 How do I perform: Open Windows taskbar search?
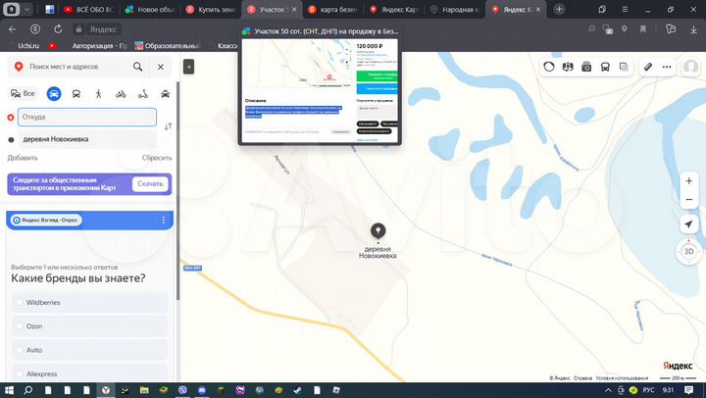tap(27, 390)
